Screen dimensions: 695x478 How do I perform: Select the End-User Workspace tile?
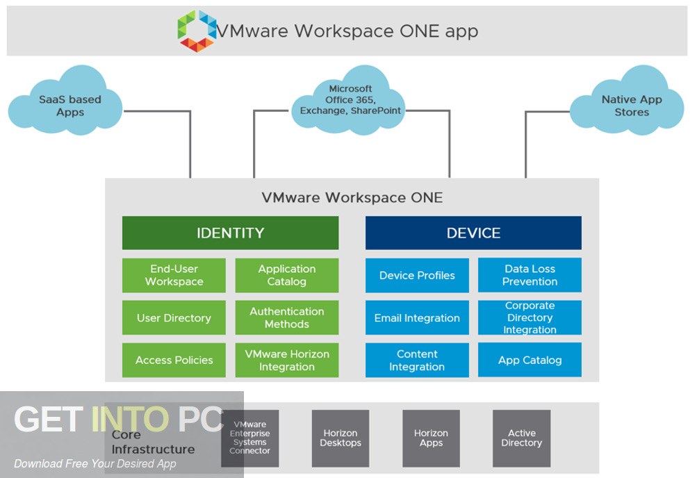(174, 276)
